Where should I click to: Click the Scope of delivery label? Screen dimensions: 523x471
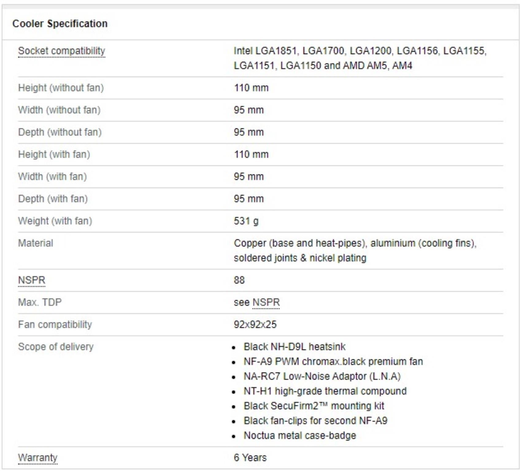(56, 347)
